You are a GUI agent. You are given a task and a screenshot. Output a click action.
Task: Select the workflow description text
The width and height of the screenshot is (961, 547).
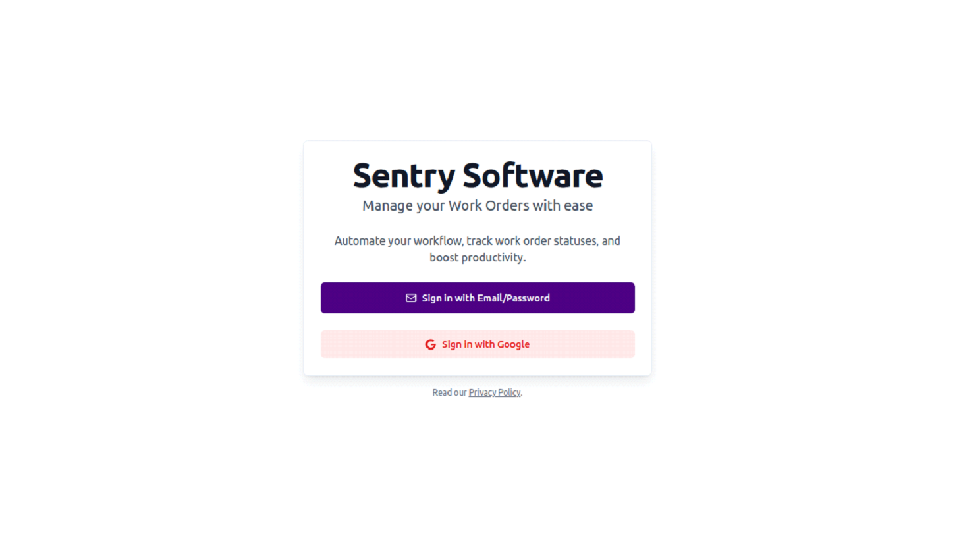click(x=478, y=248)
